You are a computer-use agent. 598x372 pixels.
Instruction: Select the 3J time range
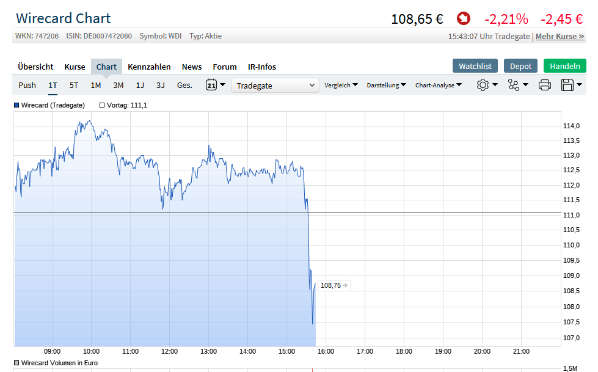click(x=161, y=85)
